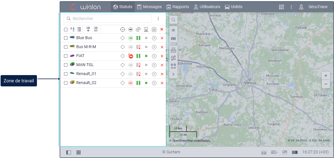334x158 pixels.
Task: Open the three-dot menu beside search field
Action: (158, 19)
